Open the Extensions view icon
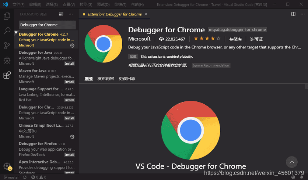Image resolution: width=308 pixels, height=180 pixels. [x=7, y=75]
